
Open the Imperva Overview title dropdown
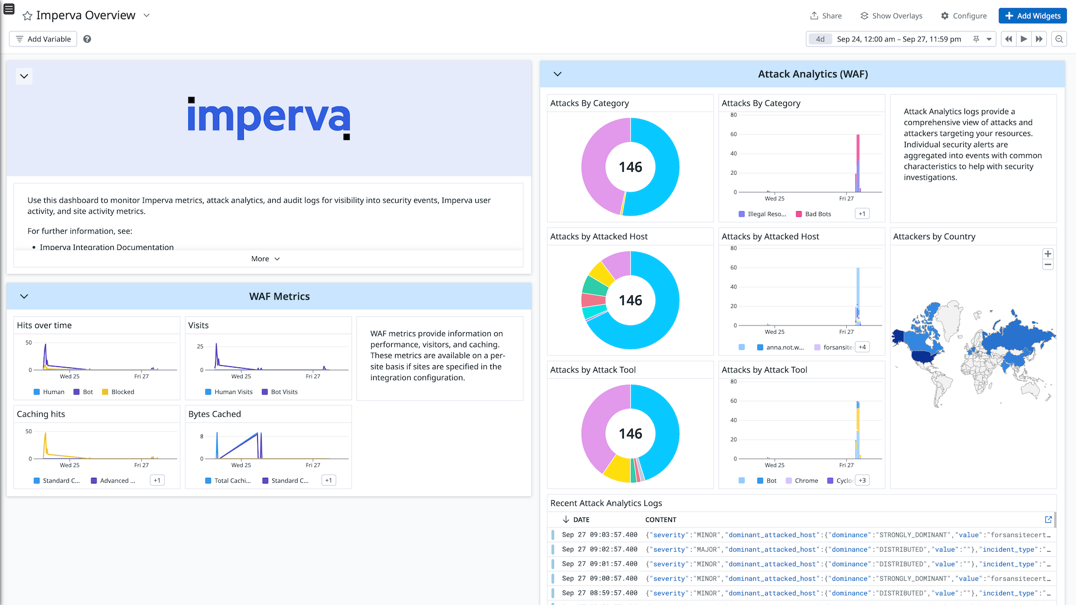pos(147,16)
